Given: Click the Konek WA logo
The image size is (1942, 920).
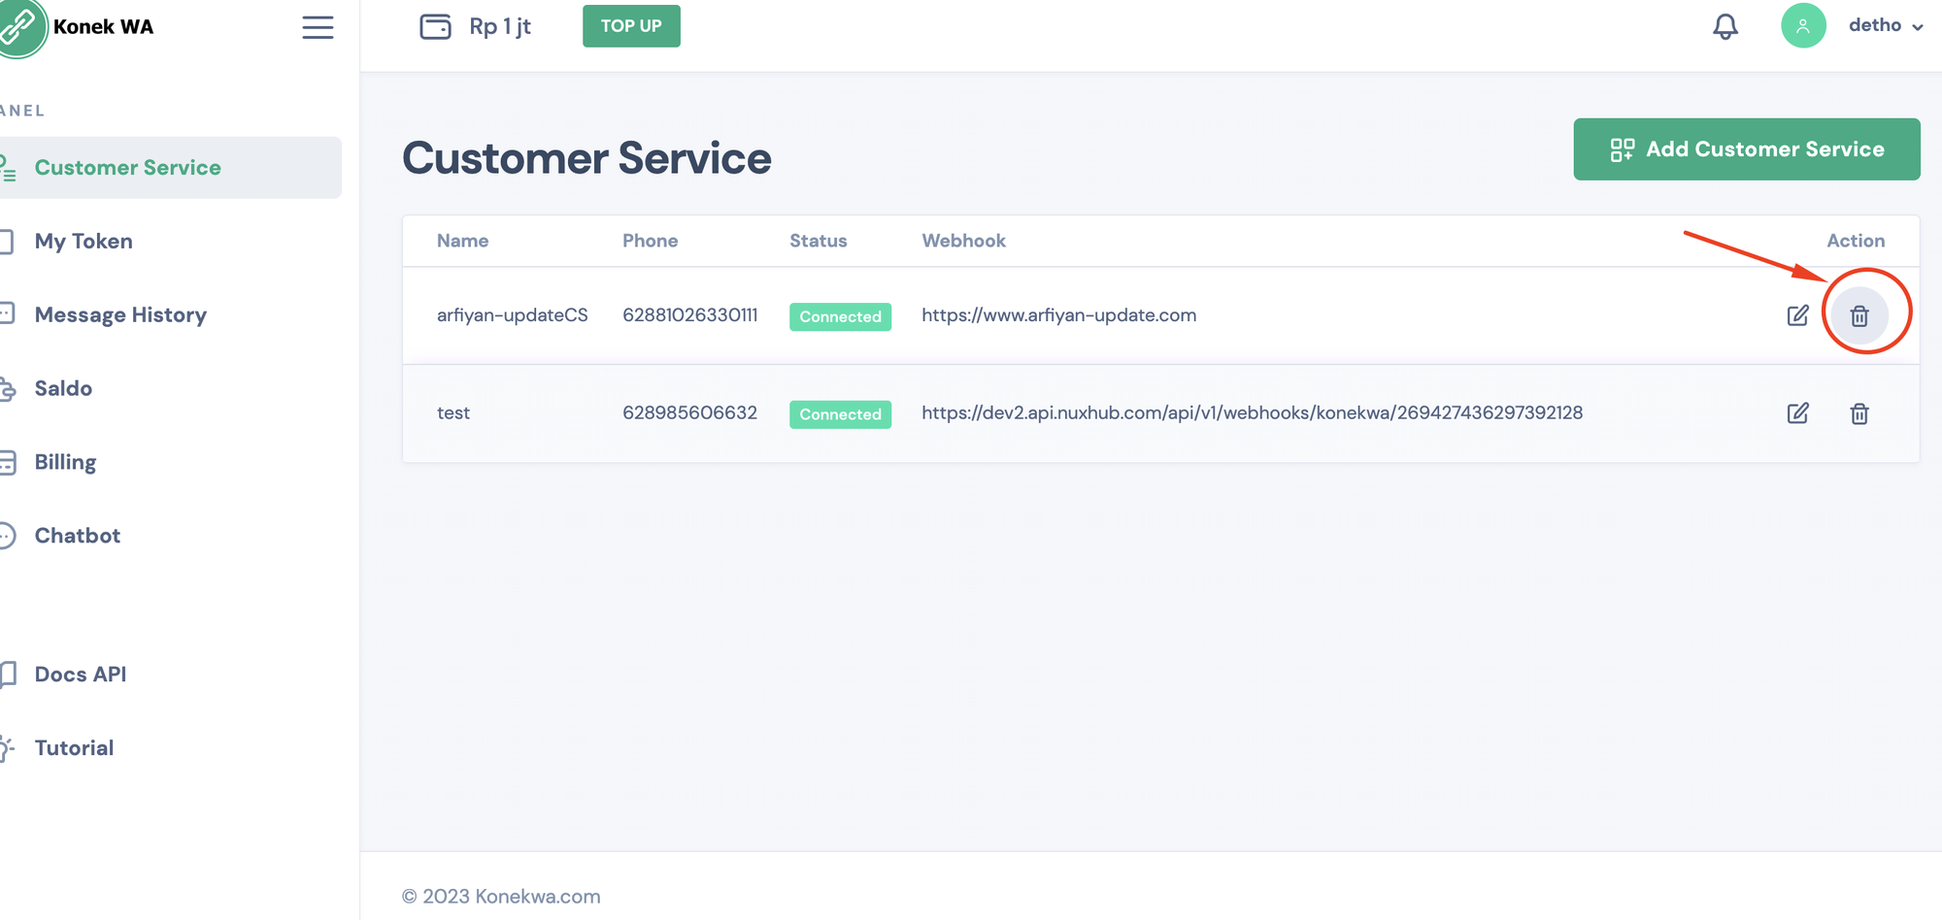Looking at the screenshot, I should tap(21, 27).
